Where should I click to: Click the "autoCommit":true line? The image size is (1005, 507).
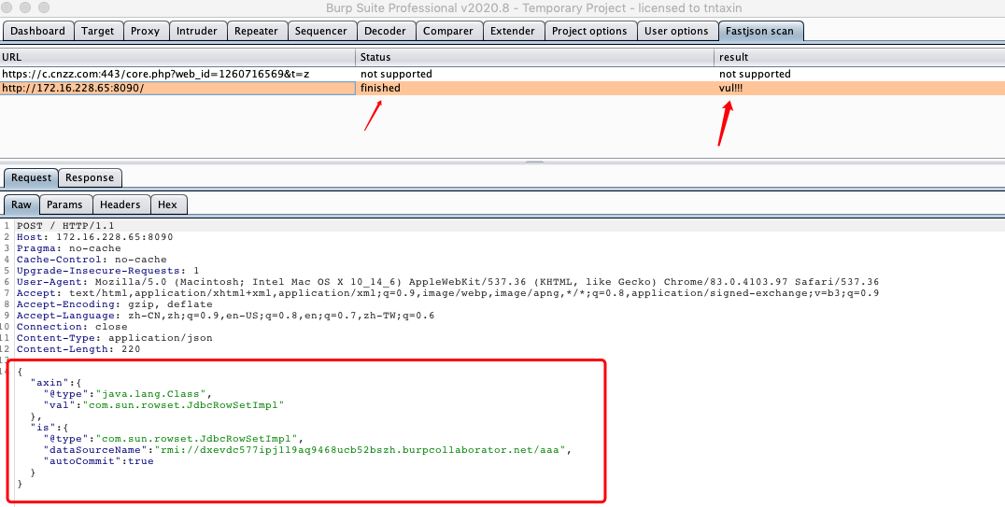click(98, 461)
